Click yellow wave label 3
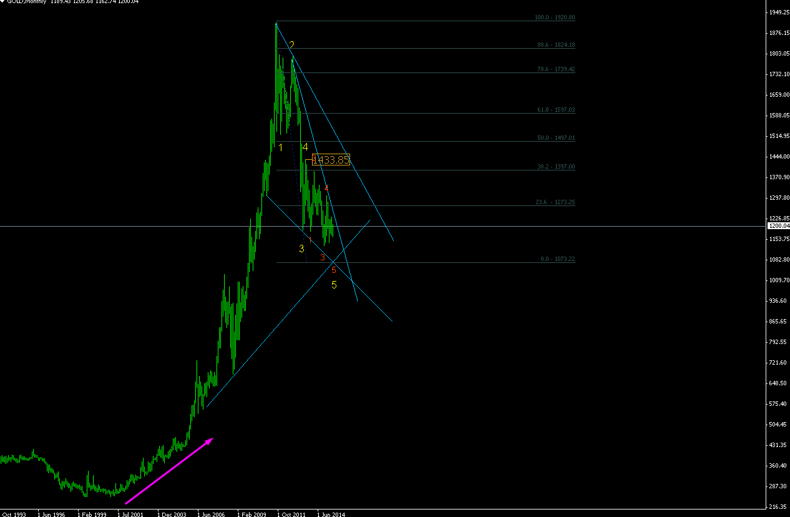 click(x=301, y=249)
